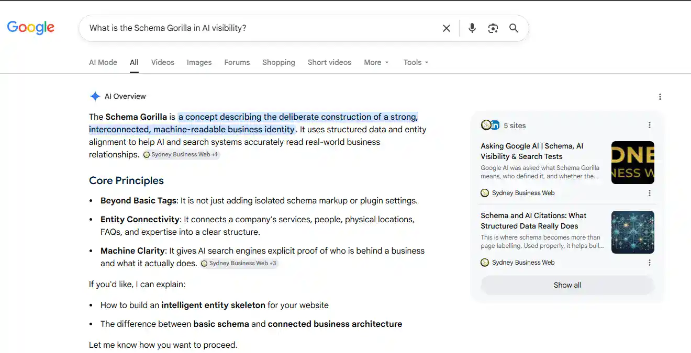Click the Show all button

click(x=567, y=285)
